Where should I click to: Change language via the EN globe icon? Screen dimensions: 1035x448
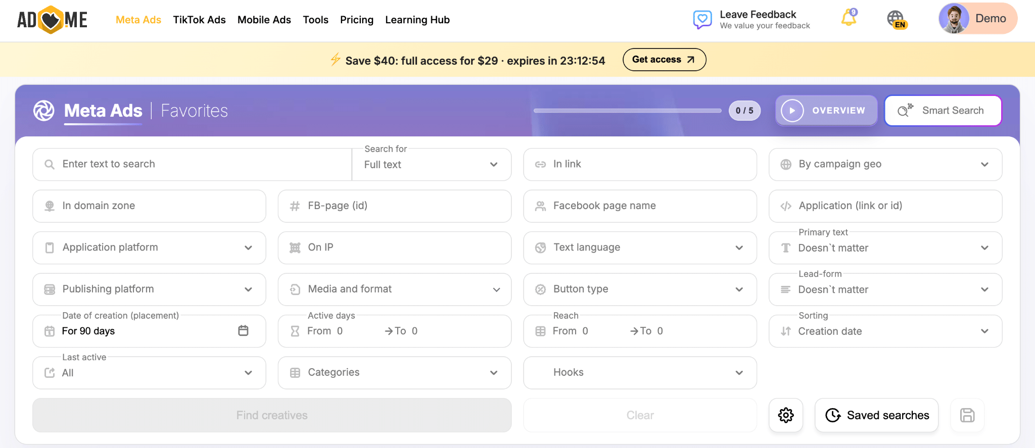[x=897, y=20]
